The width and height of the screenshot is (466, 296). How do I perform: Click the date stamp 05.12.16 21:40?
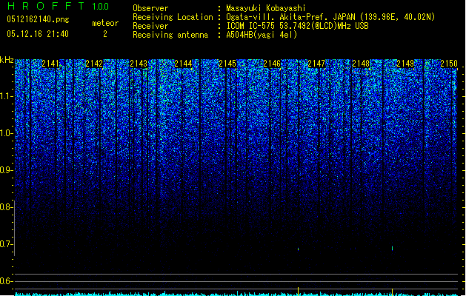[x=38, y=34]
